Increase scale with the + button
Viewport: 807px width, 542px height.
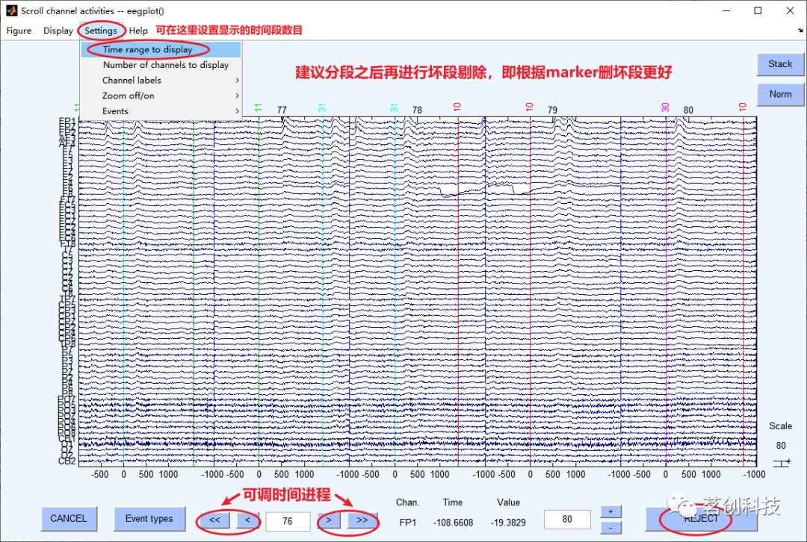tap(611, 511)
